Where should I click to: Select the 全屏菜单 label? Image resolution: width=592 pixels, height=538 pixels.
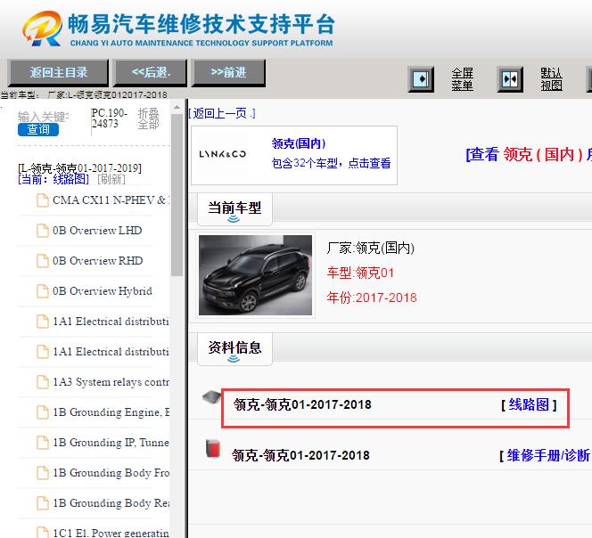click(462, 79)
